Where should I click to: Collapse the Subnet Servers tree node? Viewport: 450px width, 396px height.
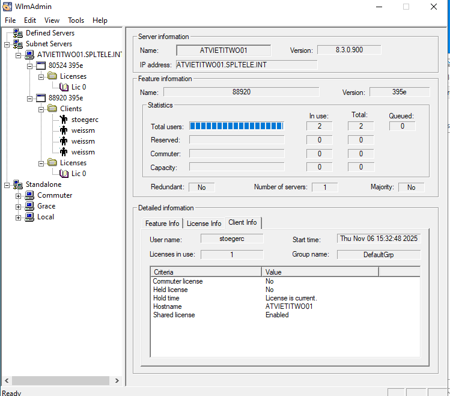pos(7,44)
